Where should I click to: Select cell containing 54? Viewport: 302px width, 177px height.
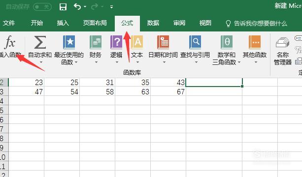62,91
